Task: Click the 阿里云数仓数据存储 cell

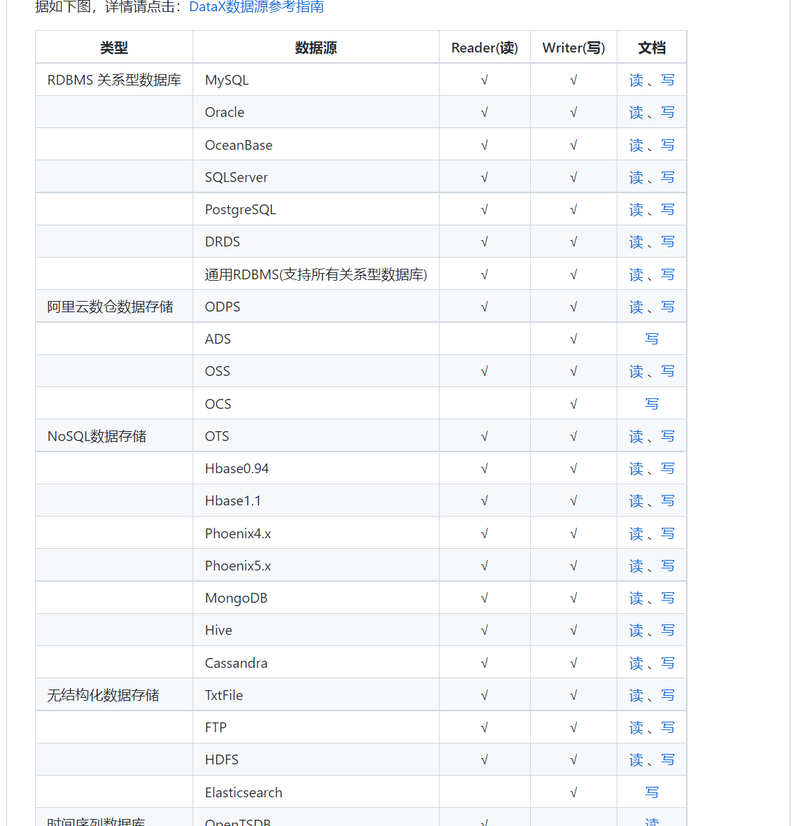Action: click(x=114, y=307)
